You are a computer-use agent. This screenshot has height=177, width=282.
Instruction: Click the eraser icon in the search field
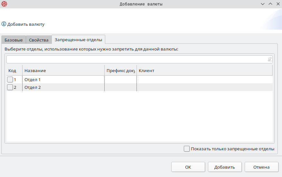pos(269,60)
